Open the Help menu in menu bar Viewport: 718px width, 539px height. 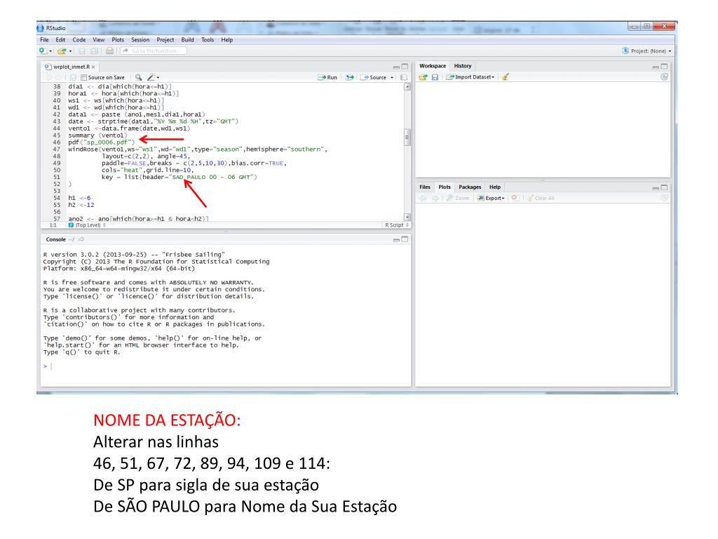click(x=227, y=40)
